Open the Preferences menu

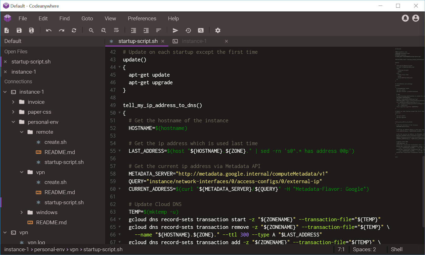[x=142, y=19]
